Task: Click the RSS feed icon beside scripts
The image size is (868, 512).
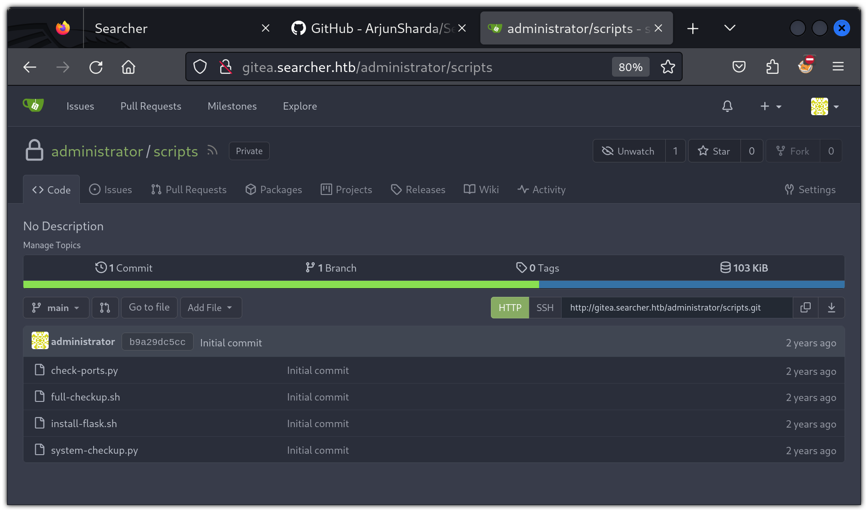Action: 212,150
